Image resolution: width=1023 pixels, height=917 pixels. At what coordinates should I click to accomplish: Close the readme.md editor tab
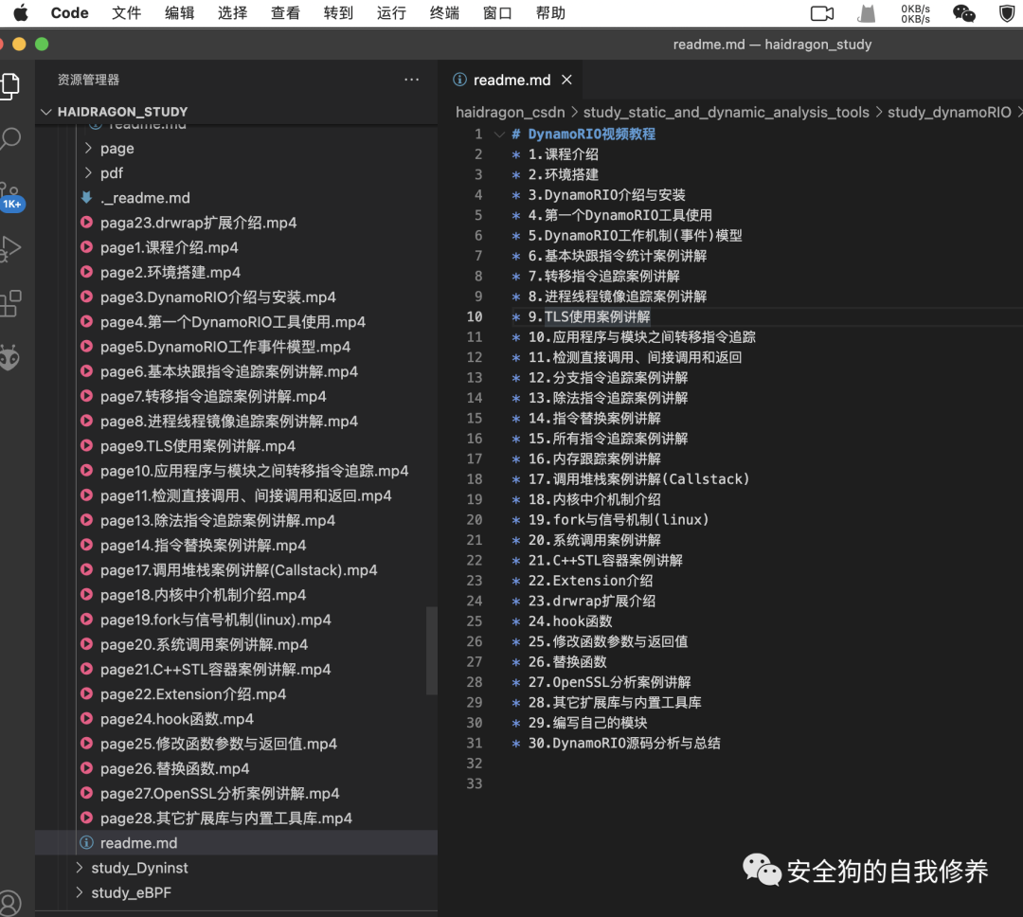point(567,80)
